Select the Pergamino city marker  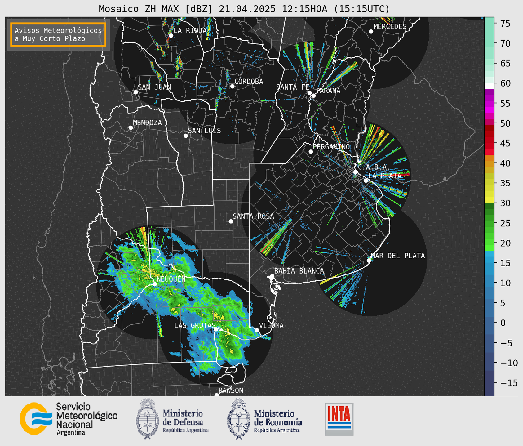[x=311, y=152]
